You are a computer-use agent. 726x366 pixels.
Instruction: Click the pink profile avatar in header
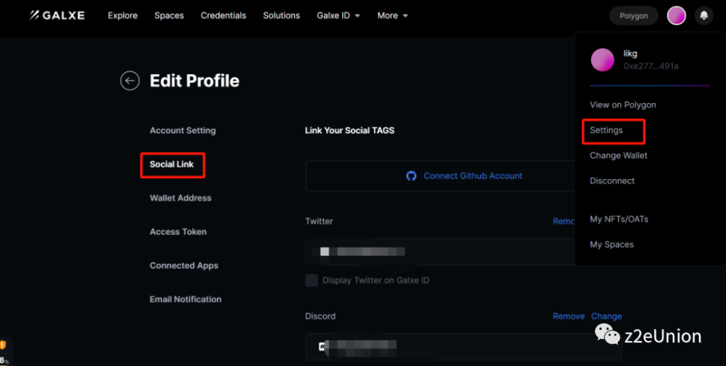point(676,15)
